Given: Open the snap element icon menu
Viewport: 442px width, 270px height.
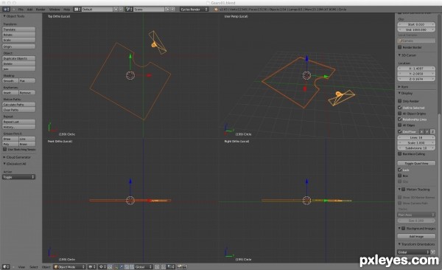Looking at the screenshot, I should pos(171,266).
